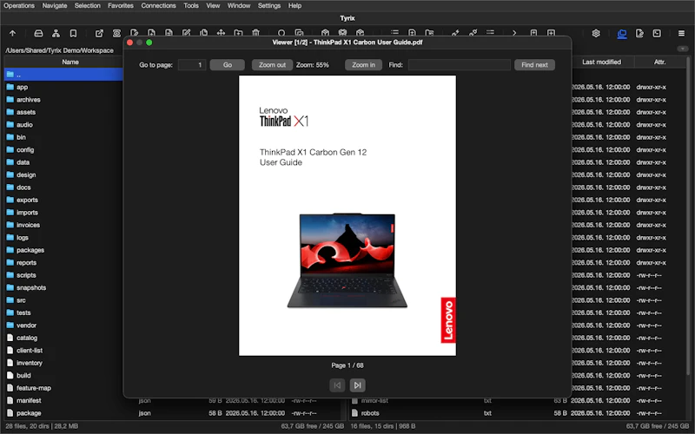This screenshot has width=695, height=434.
Task: Open the hamburger menu icon in toolbar
Action: point(682,33)
